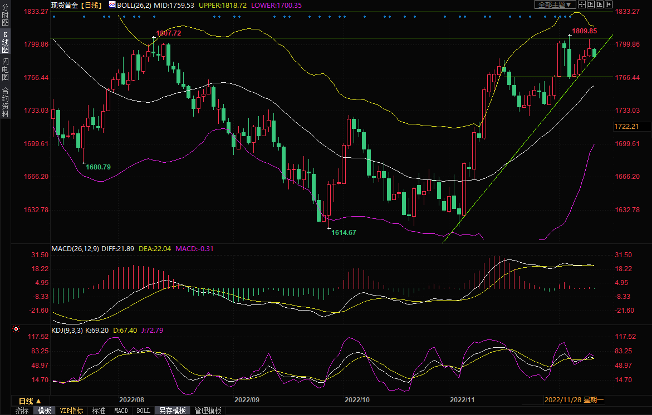Screen dimensions: 652x415
Task: Open 管理模板 template manager
Action: (x=208, y=411)
